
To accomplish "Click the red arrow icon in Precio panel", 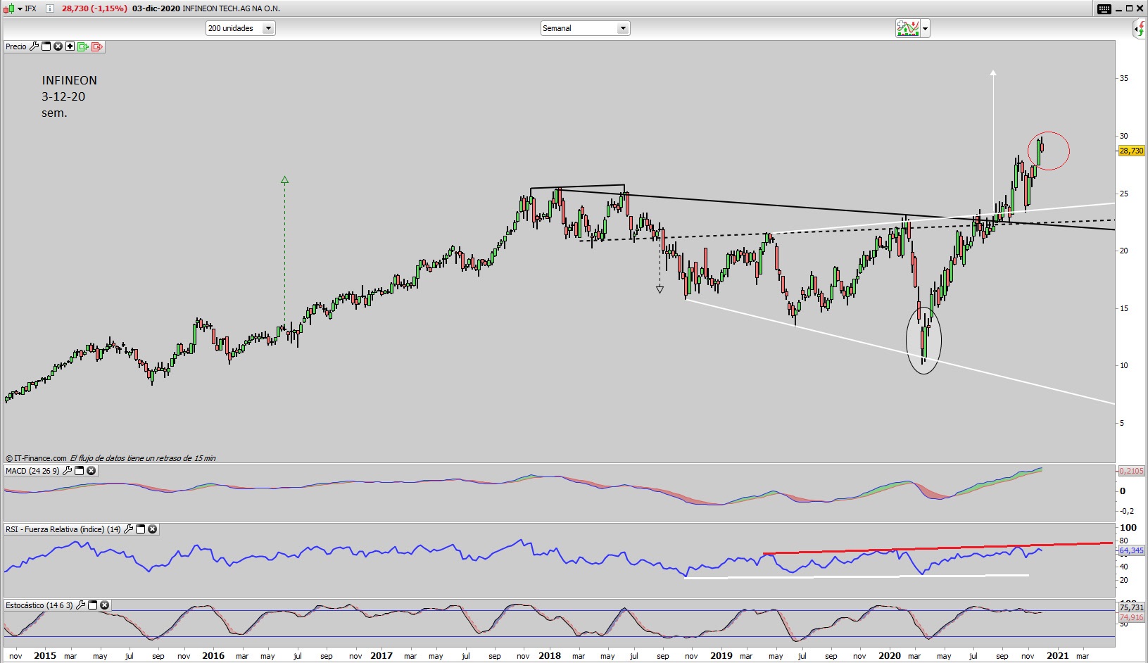I will pyautogui.click(x=97, y=46).
